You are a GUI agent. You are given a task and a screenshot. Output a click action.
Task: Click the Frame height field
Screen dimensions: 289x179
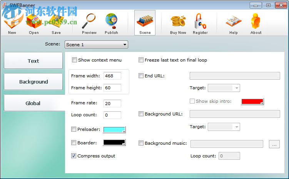[x=112, y=88]
